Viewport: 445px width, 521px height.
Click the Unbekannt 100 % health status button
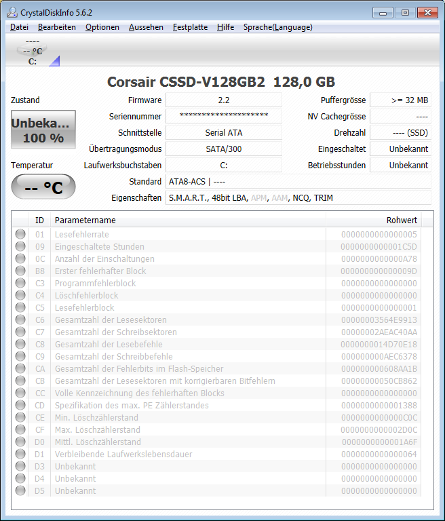click(43, 130)
